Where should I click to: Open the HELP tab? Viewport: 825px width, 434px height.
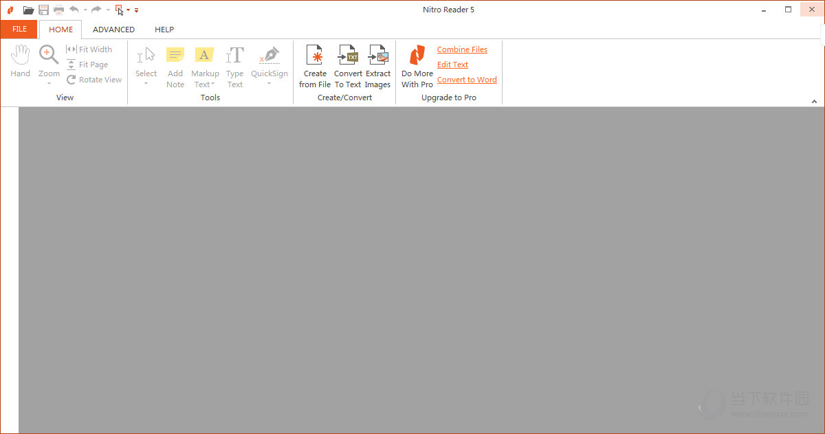(x=164, y=30)
